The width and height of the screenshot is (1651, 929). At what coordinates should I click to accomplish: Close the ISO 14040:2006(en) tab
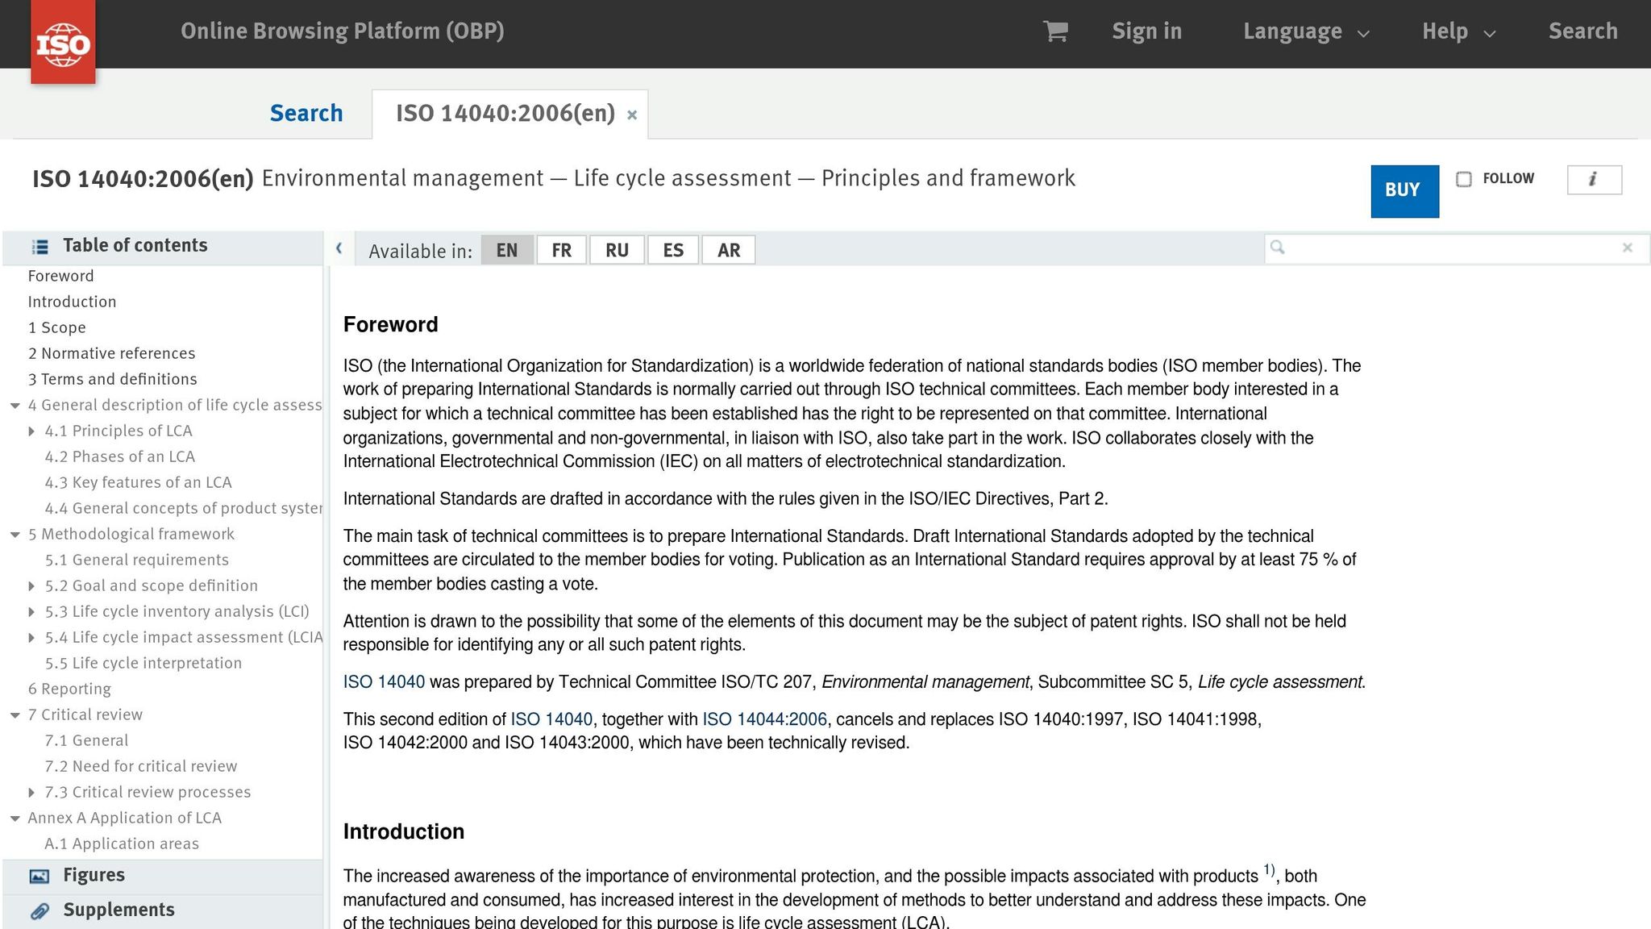coord(632,115)
